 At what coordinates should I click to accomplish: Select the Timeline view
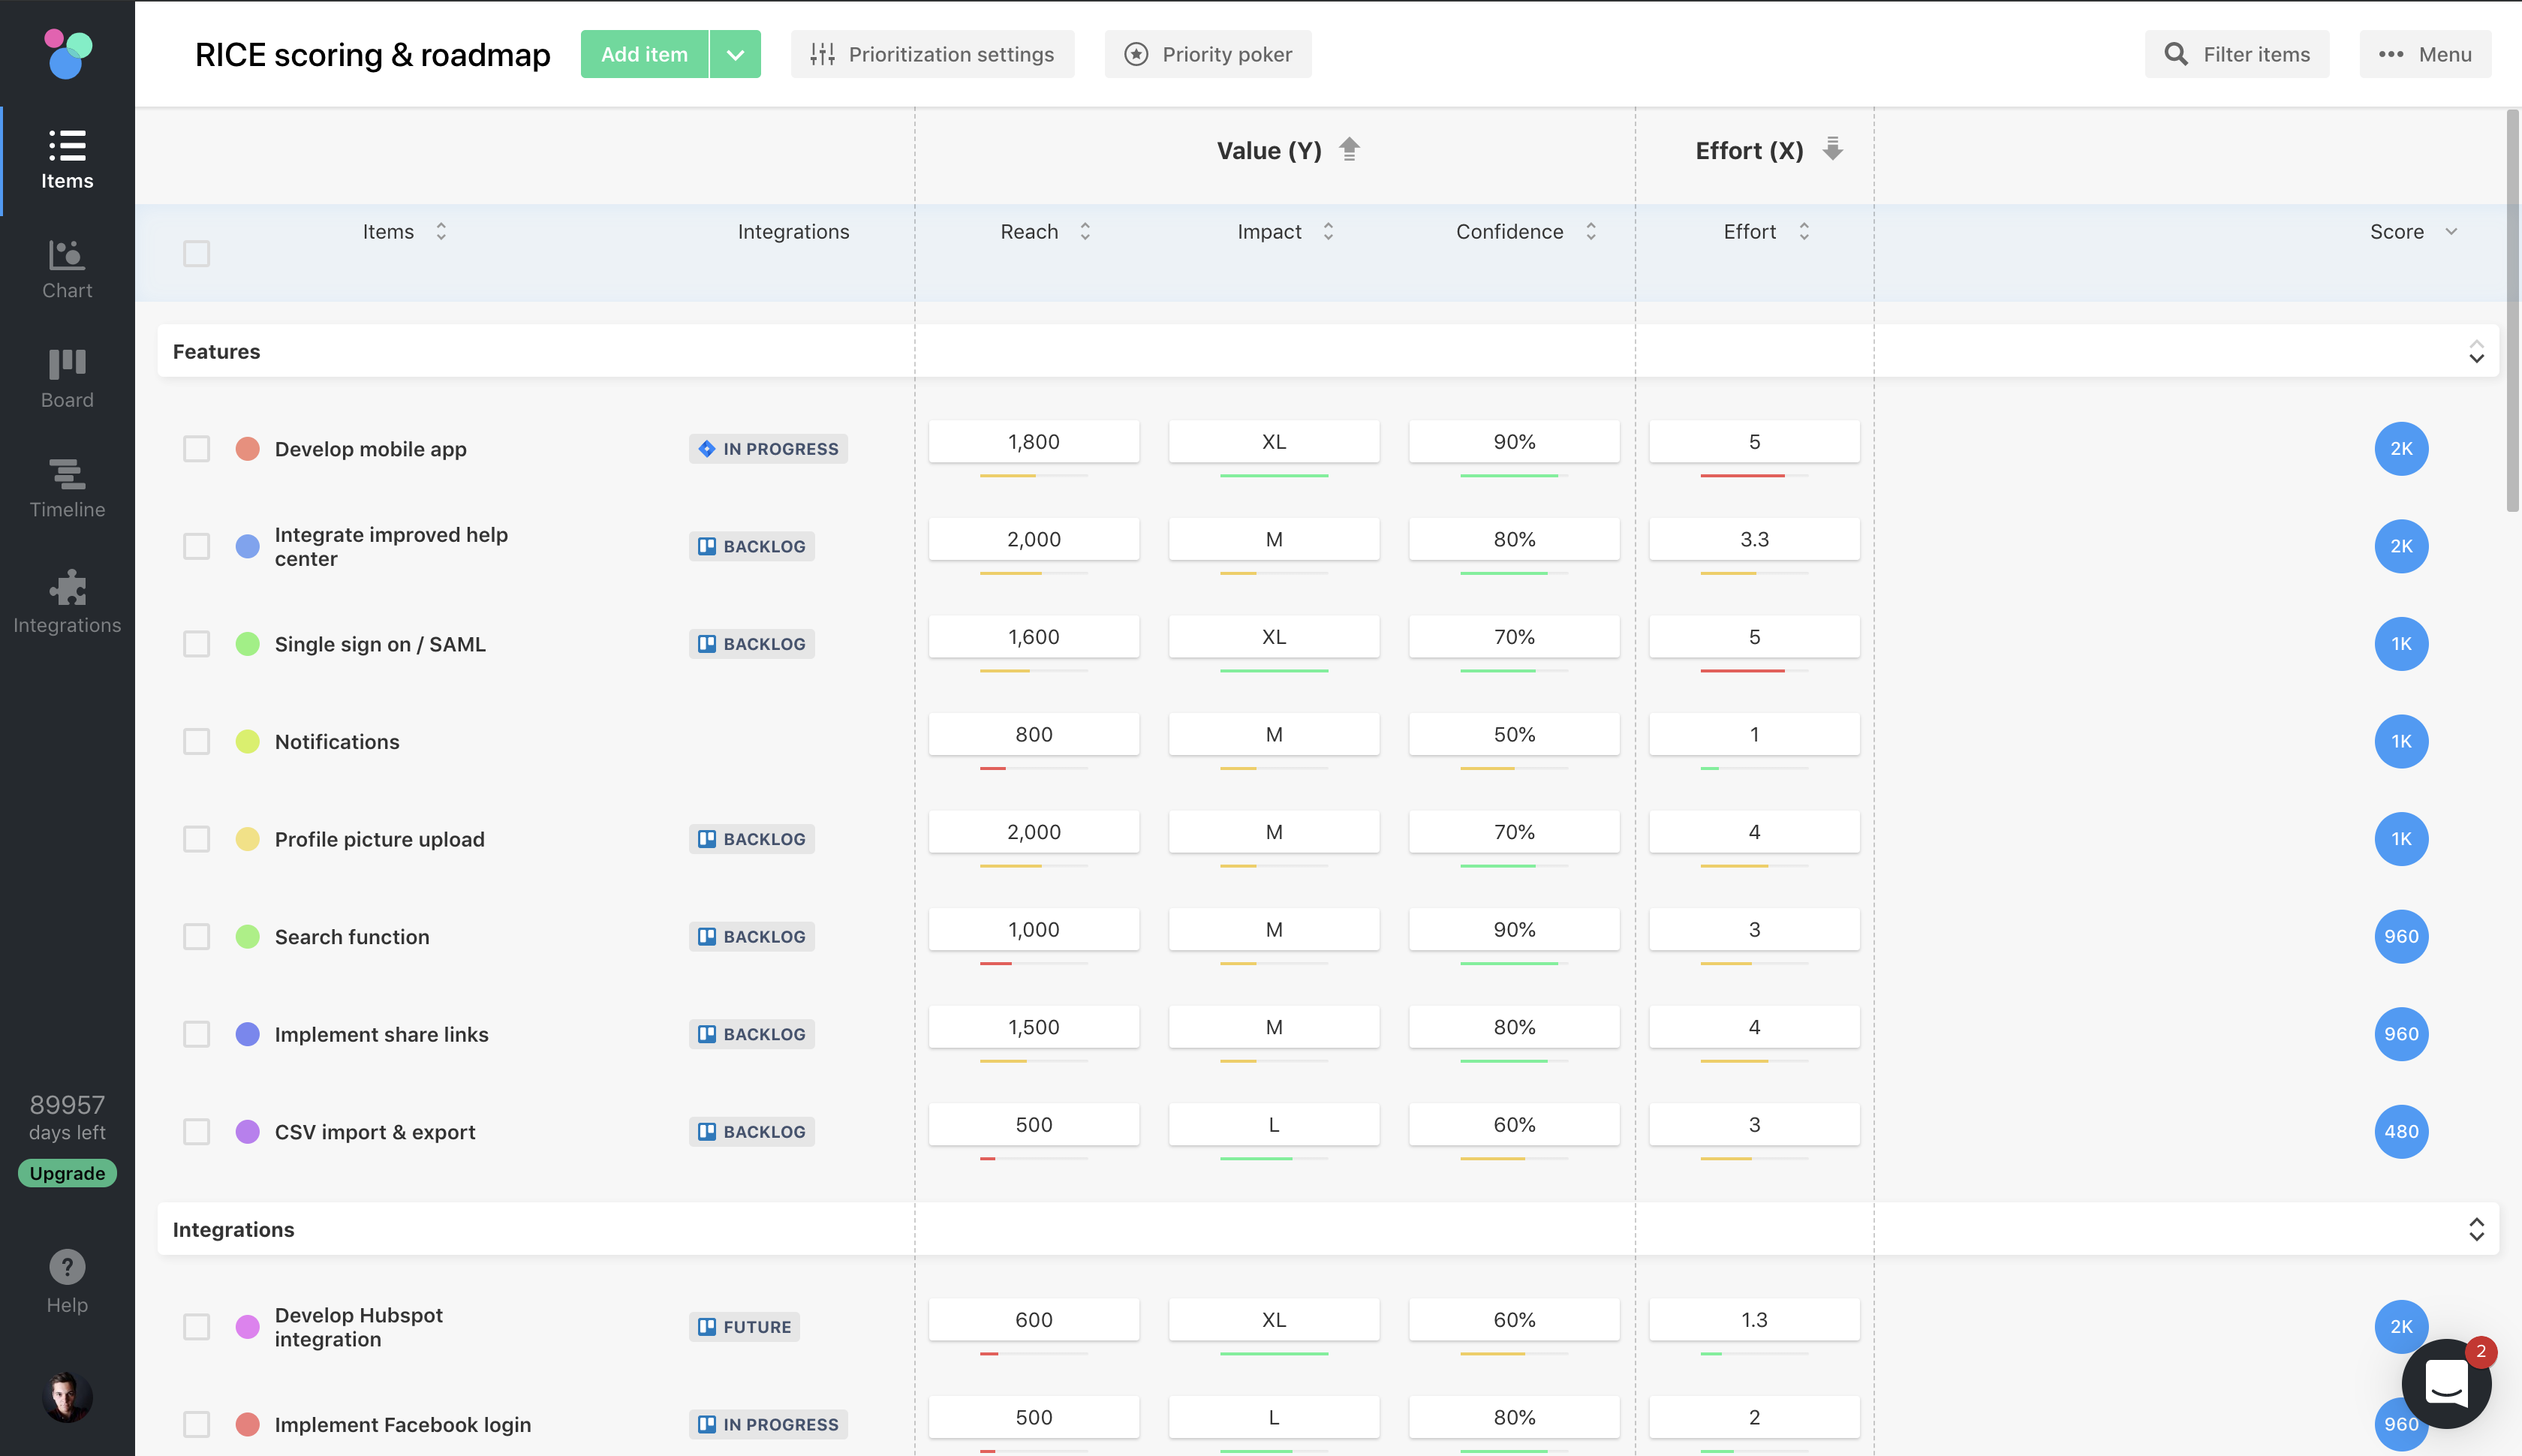click(66, 487)
